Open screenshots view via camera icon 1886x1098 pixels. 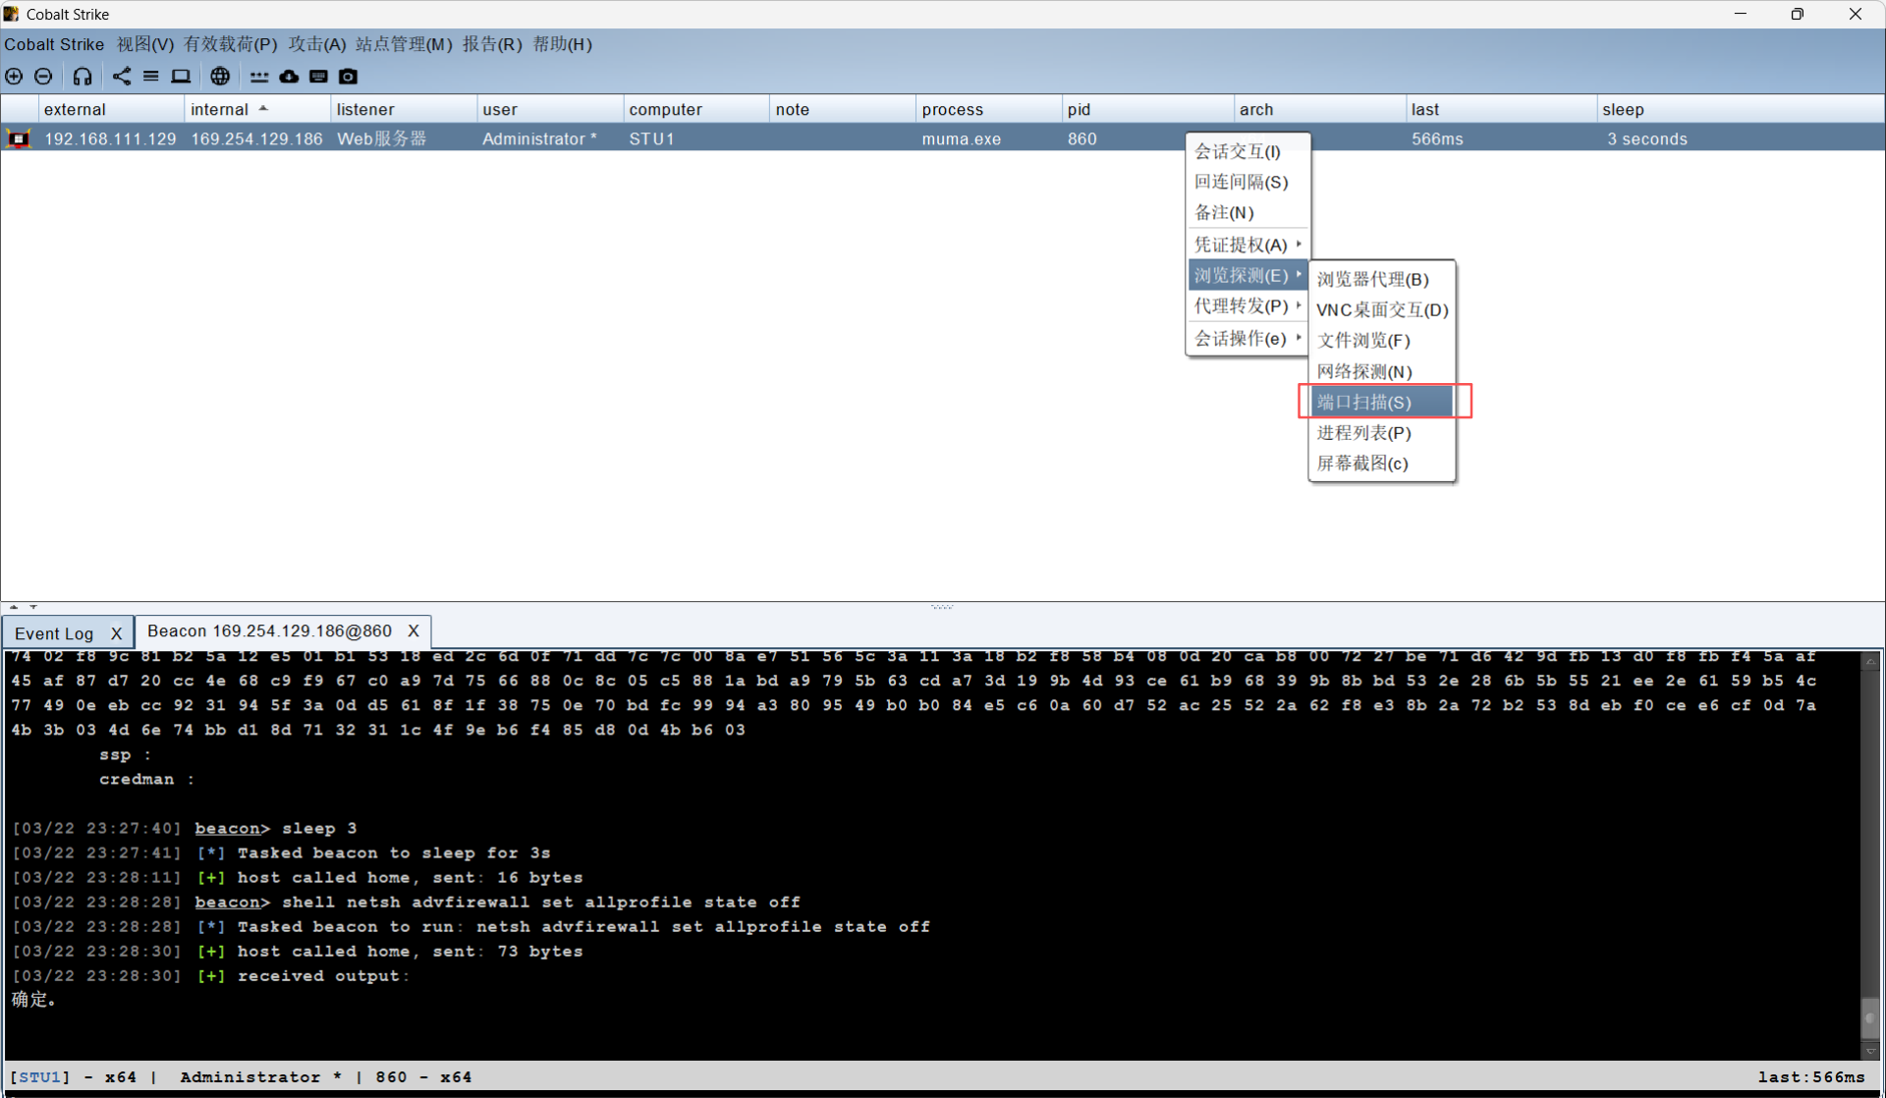348,77
